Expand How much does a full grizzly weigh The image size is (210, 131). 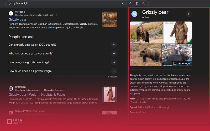[63, 71]
